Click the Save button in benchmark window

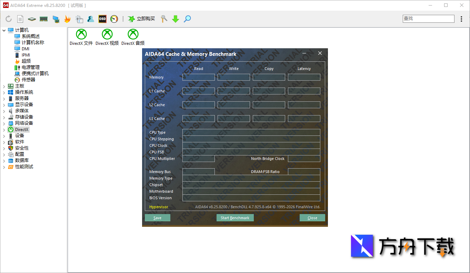point(157,218)
